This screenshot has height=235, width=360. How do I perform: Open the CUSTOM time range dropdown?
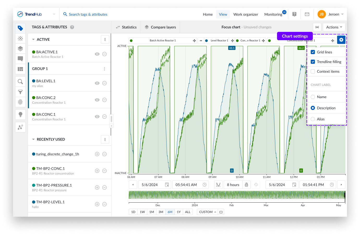[207, 212]
